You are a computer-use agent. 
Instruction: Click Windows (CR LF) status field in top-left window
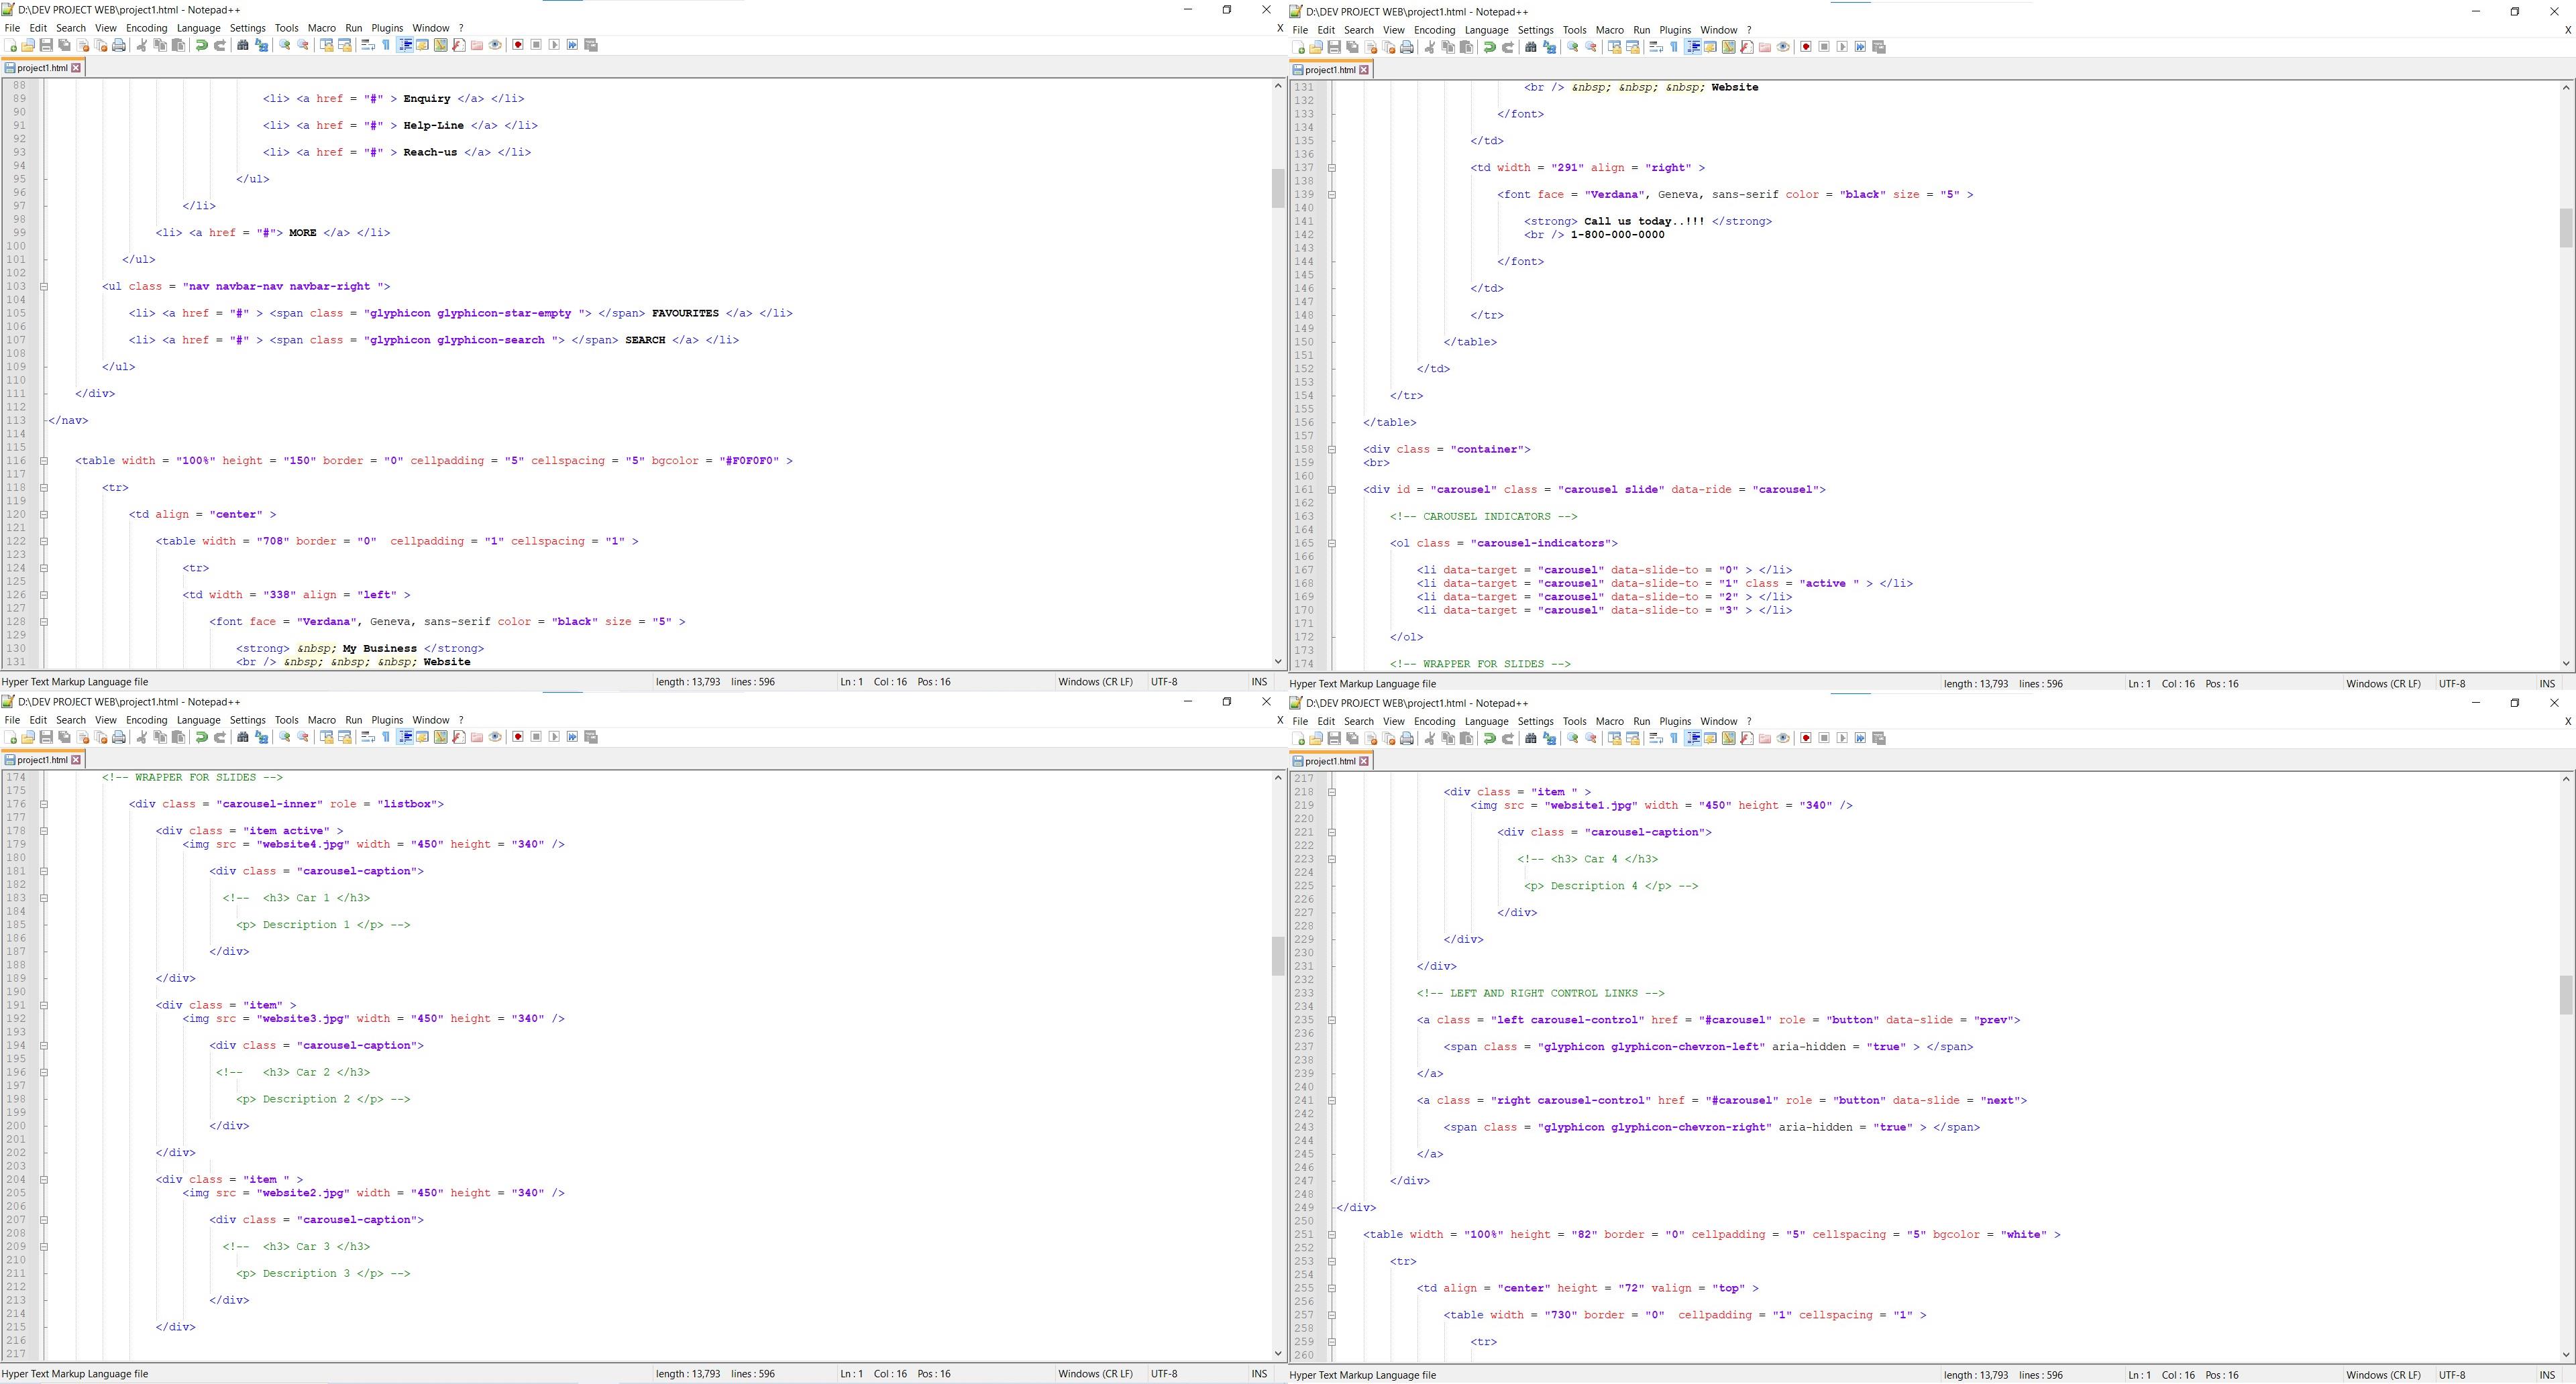point(1095,681)
